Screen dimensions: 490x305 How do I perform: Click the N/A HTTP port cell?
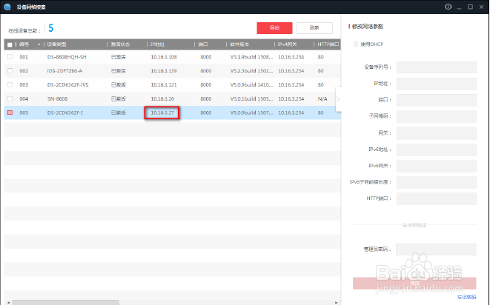click(322, 98)
